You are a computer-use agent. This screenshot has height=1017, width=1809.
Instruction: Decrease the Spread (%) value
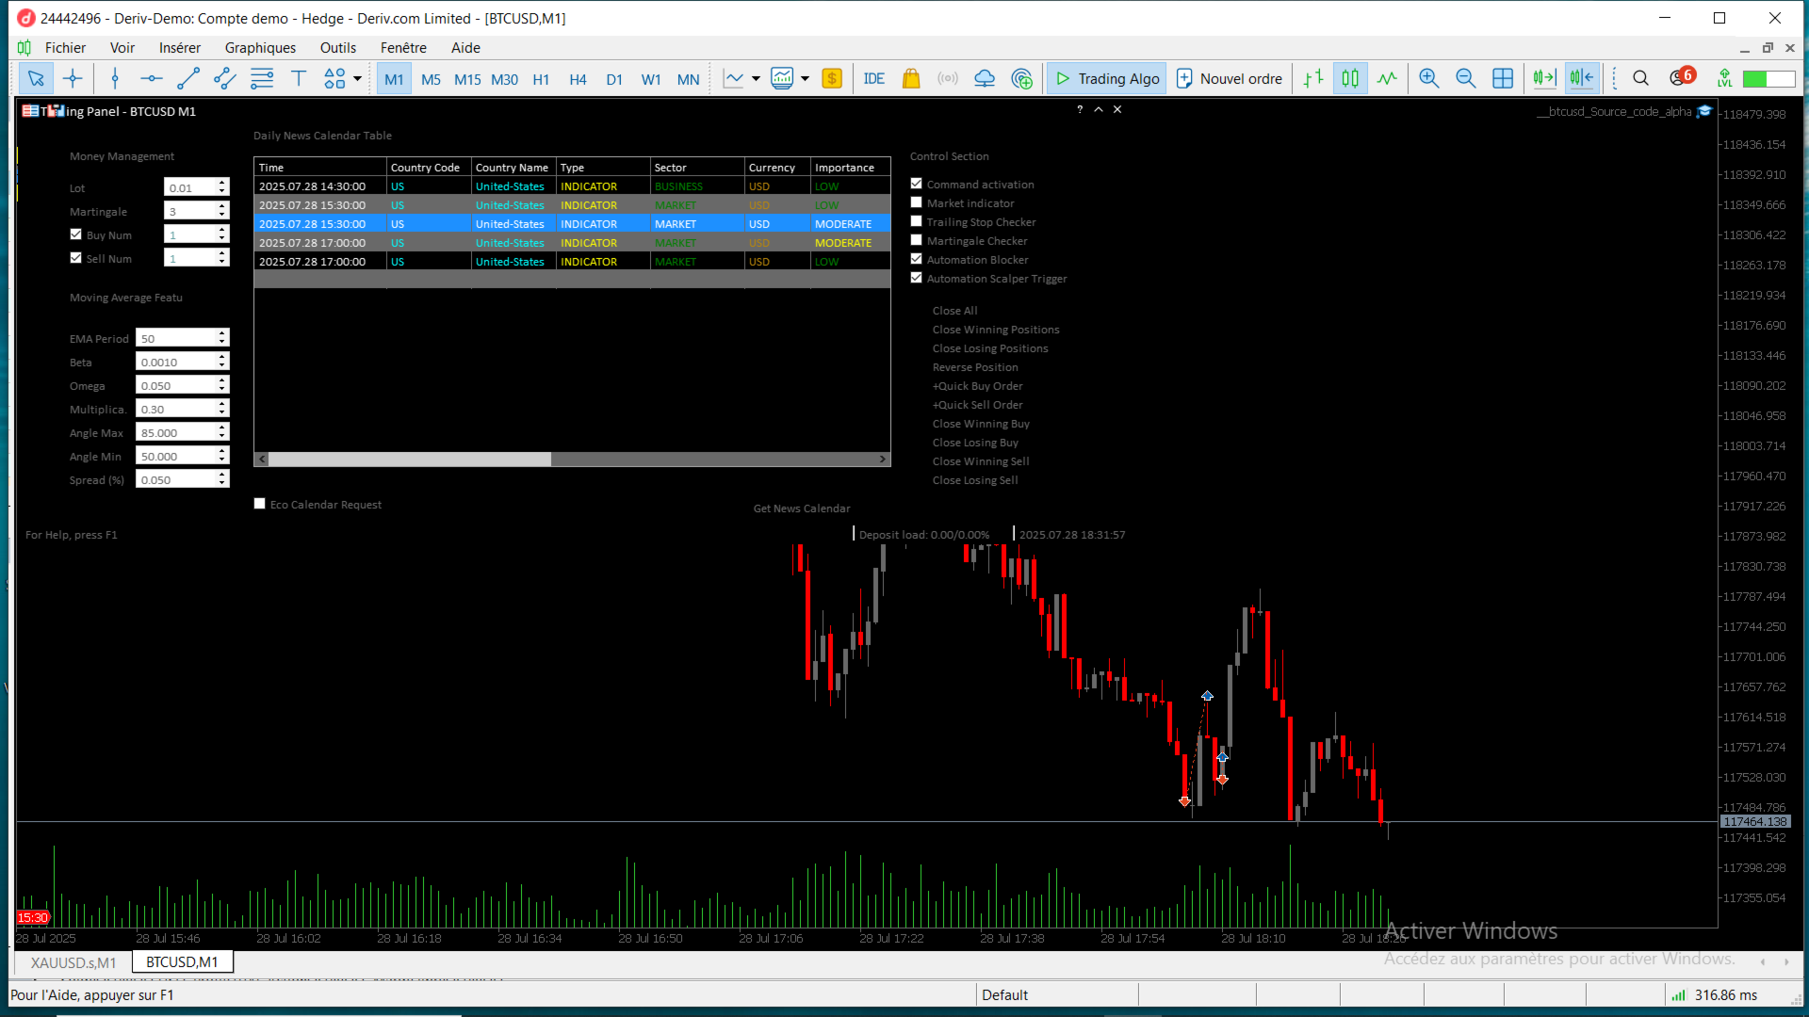coord(222,484)
